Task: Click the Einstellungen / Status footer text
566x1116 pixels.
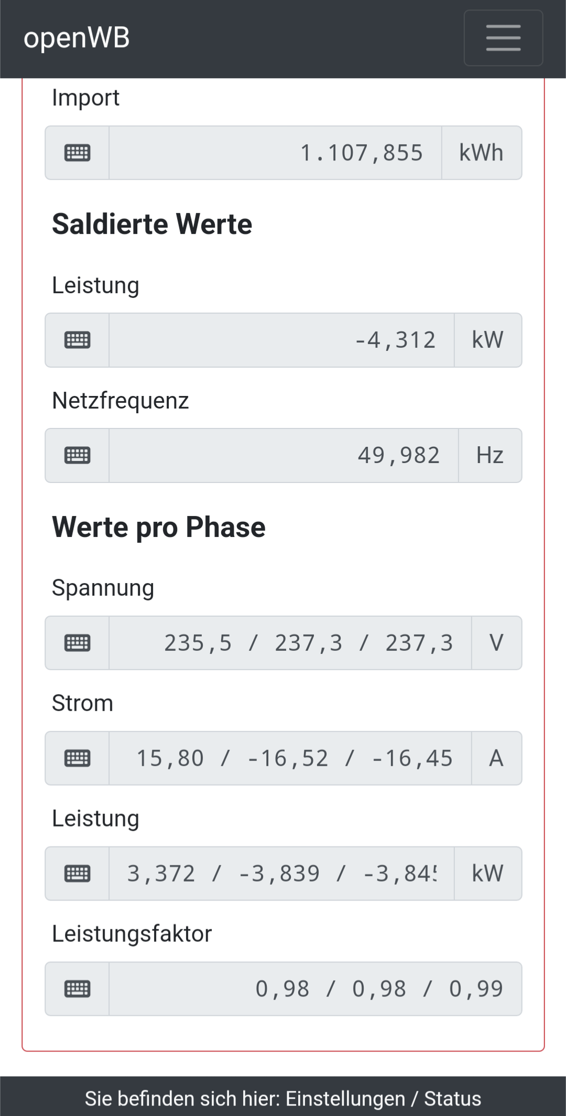Action: click(x=283, y=1098)
